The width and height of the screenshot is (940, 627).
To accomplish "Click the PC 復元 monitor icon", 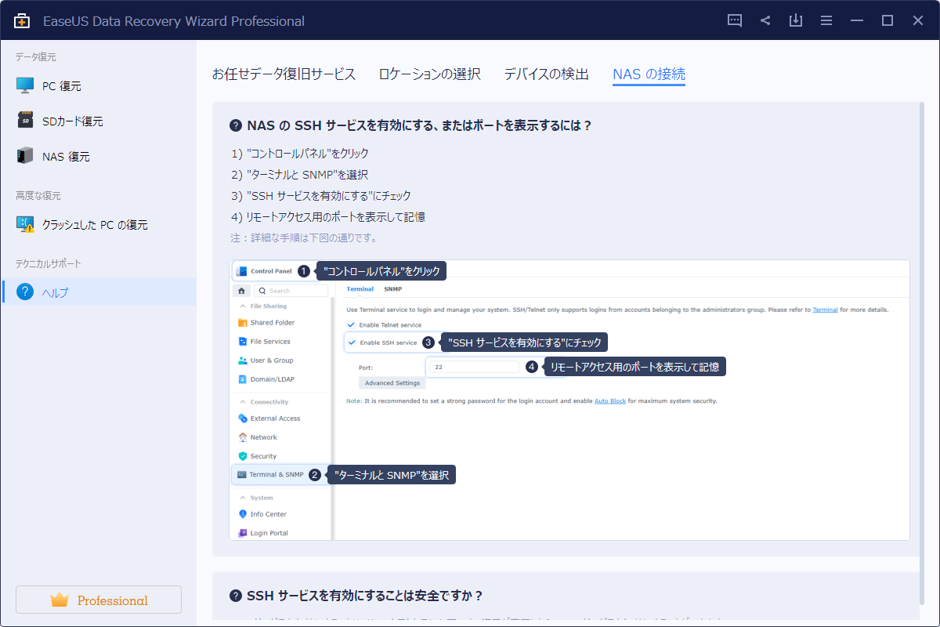I will [x=25, y=85].
